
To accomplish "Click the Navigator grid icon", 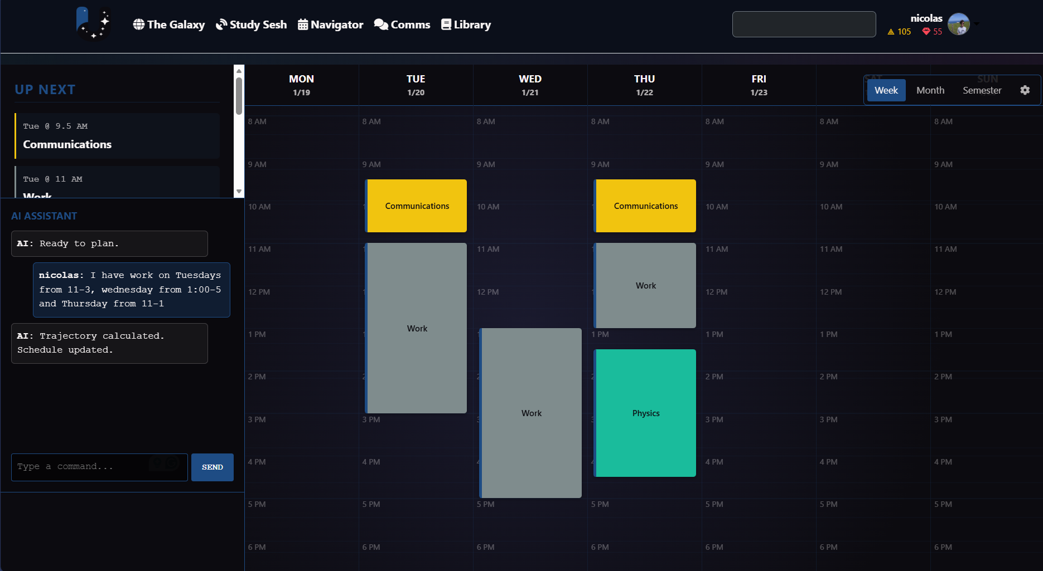I will [303, 24].
